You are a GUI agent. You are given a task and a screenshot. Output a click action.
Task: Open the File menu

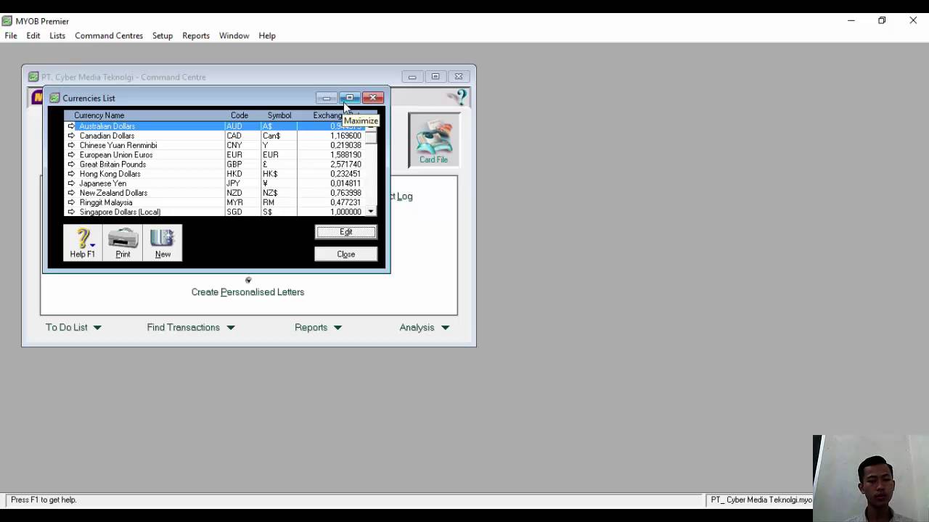pyautogui.click(x=11, y=36)
